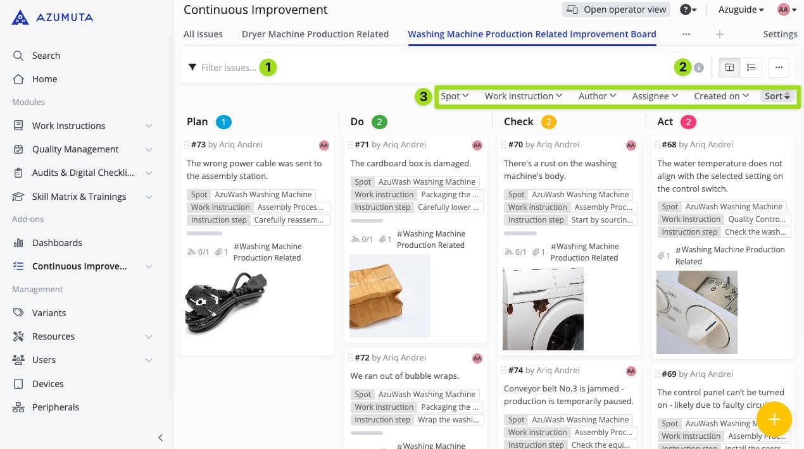The image size is (804, 449).
Task: Click the AA user avatar menu
Action: (x=786, y=9)
